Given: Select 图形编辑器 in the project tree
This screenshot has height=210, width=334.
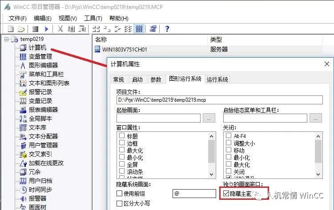Looking at the screenshot, I should click(x=43, y=65).
